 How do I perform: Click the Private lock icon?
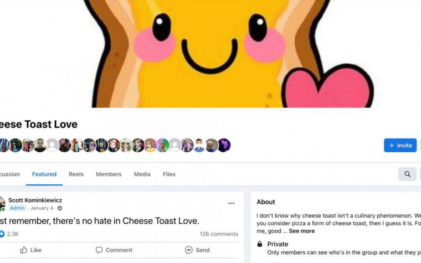click(x=260, y=244)
